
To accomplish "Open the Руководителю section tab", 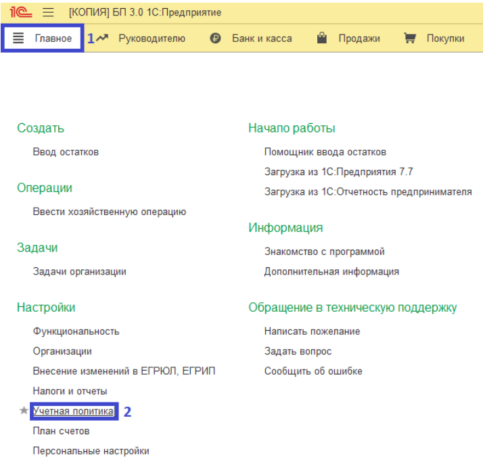I will 152,39.
